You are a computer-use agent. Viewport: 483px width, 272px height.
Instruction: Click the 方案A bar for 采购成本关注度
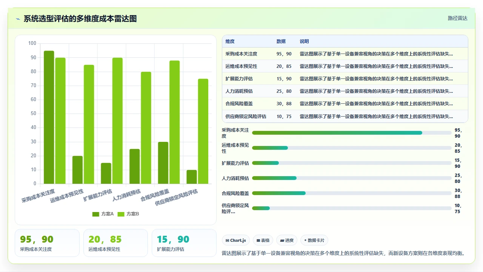(49, 117)
